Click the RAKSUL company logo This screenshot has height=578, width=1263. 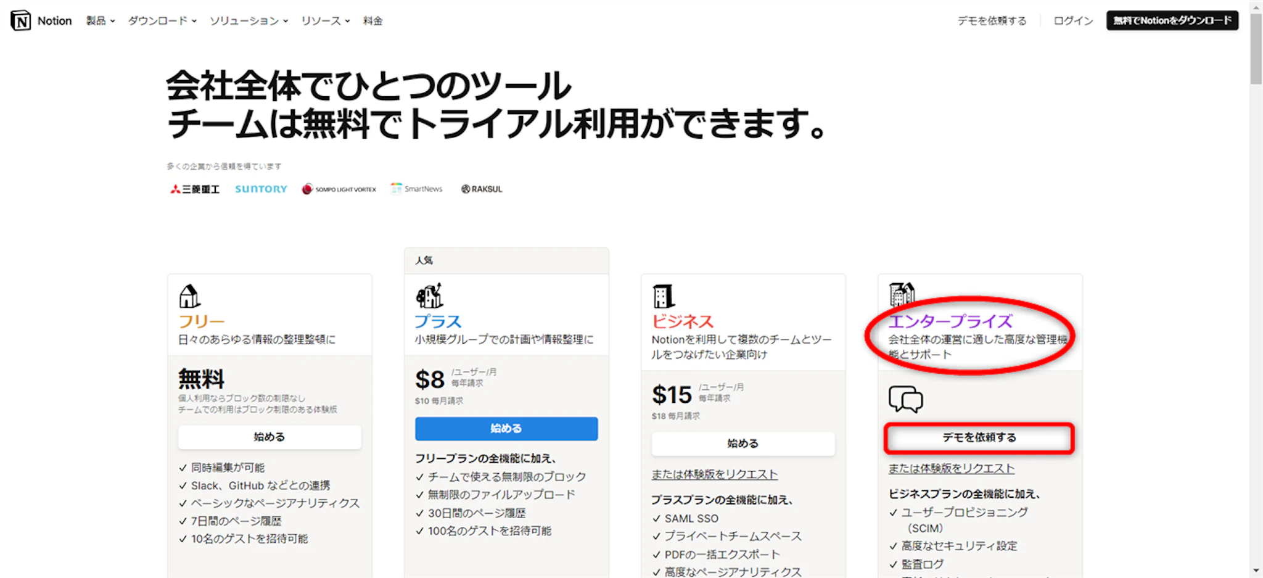point(482,189)
